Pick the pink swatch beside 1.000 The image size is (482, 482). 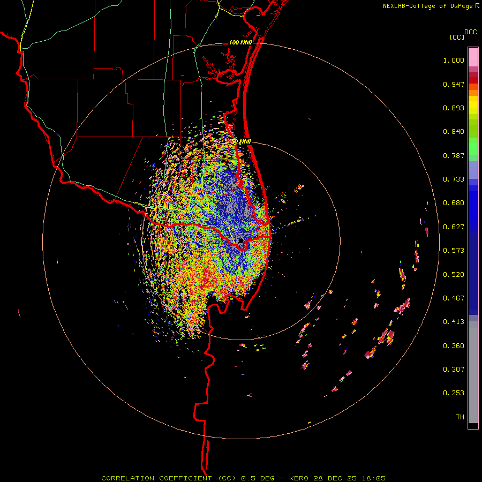(x=473, y=57)
